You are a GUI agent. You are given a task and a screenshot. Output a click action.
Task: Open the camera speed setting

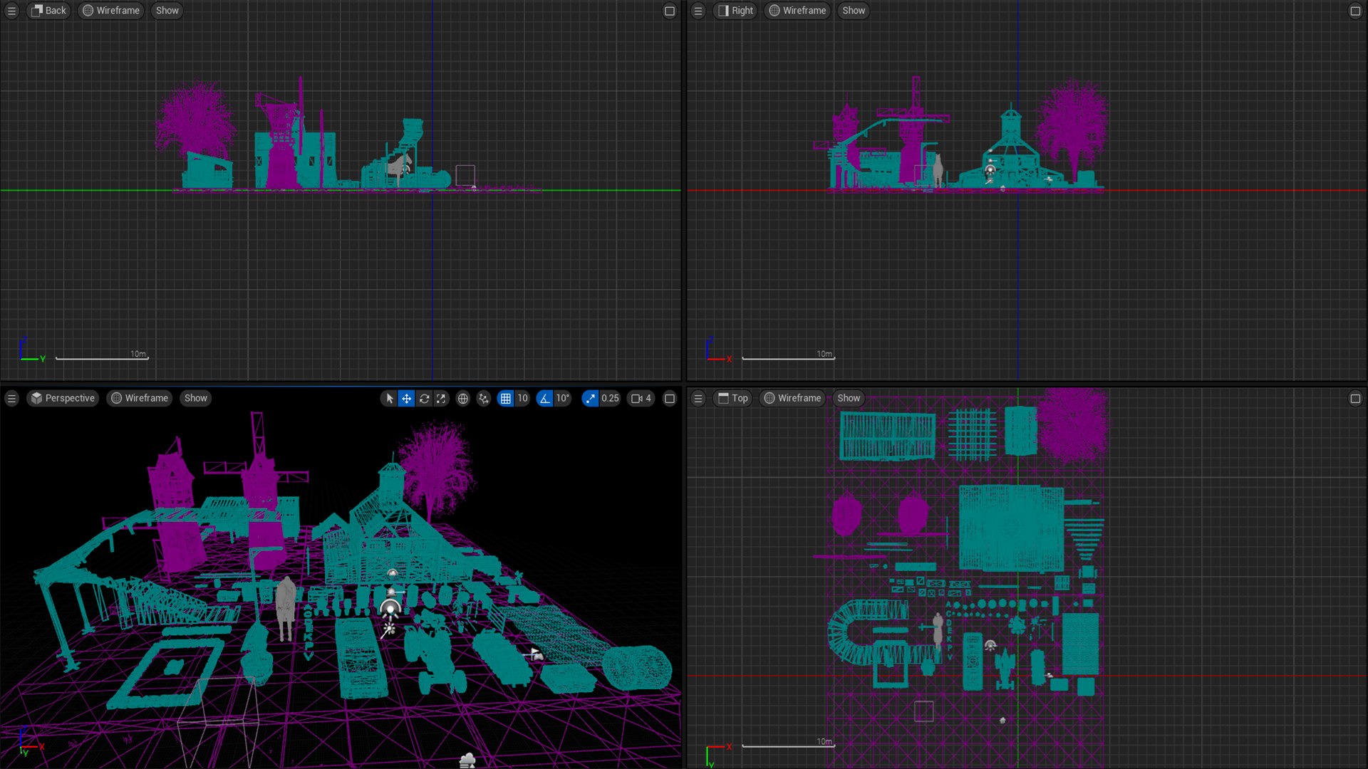pyautogui.click(x=641, y=399)
